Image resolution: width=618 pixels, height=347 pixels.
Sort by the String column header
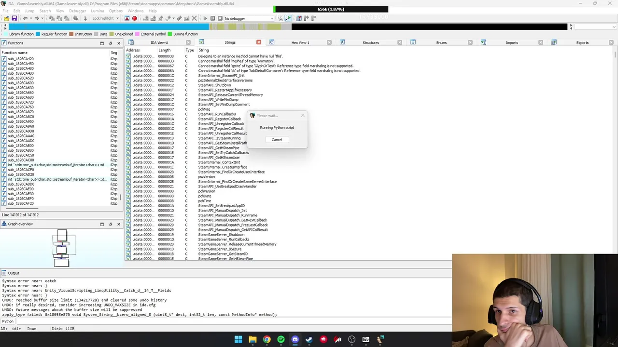click(203, 50)
